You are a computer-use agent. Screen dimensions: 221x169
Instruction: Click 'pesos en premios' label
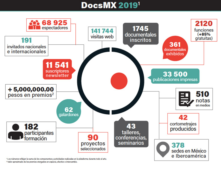coord(31,95)
